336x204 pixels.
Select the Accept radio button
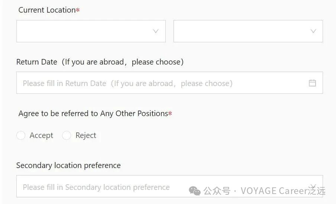21,136
